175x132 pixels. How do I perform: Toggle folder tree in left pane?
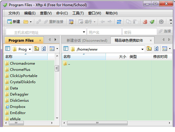tap(8, 49)
